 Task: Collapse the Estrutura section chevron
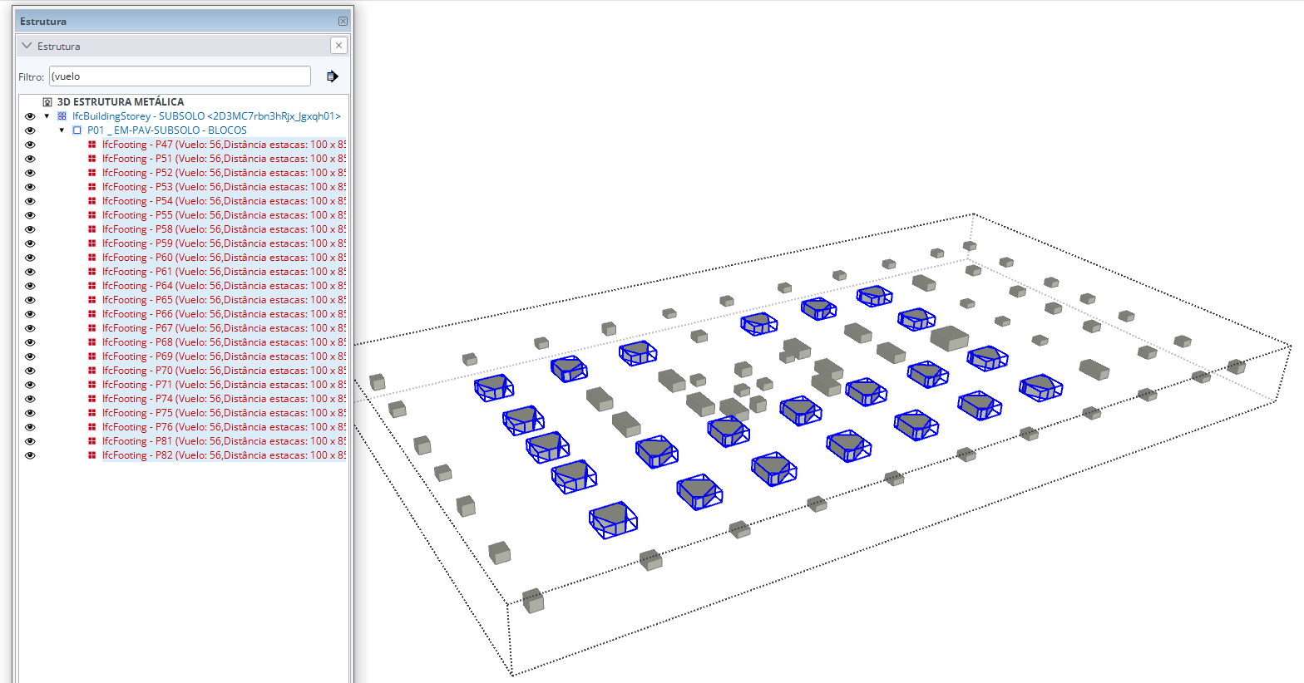27,46
